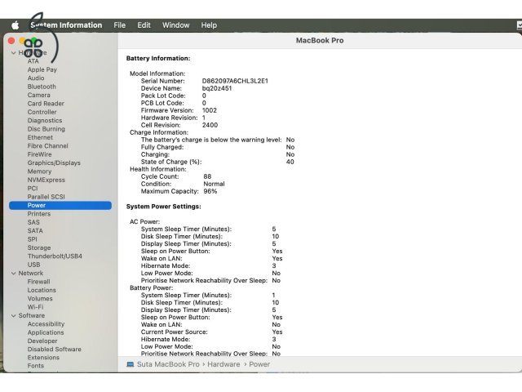Close the System Information window
This screenshot has height=392, width=522.
point(11,41)
